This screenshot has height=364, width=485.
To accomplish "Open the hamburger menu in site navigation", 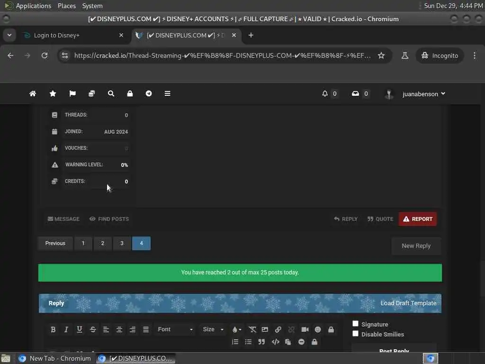I will [167, 93].
